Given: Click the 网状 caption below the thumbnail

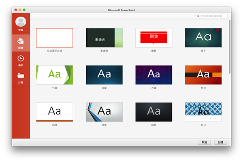Looking at the screenshot, I should 154,125.
